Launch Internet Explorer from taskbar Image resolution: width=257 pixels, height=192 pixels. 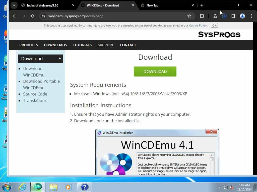[x=22, y=187]
